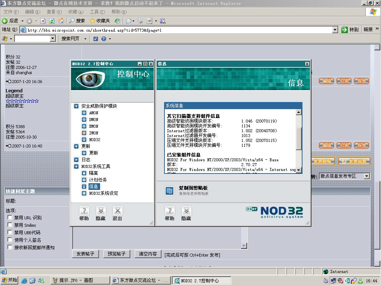Collapse 安全威胁保护模块 tree node

pos(76,106)
